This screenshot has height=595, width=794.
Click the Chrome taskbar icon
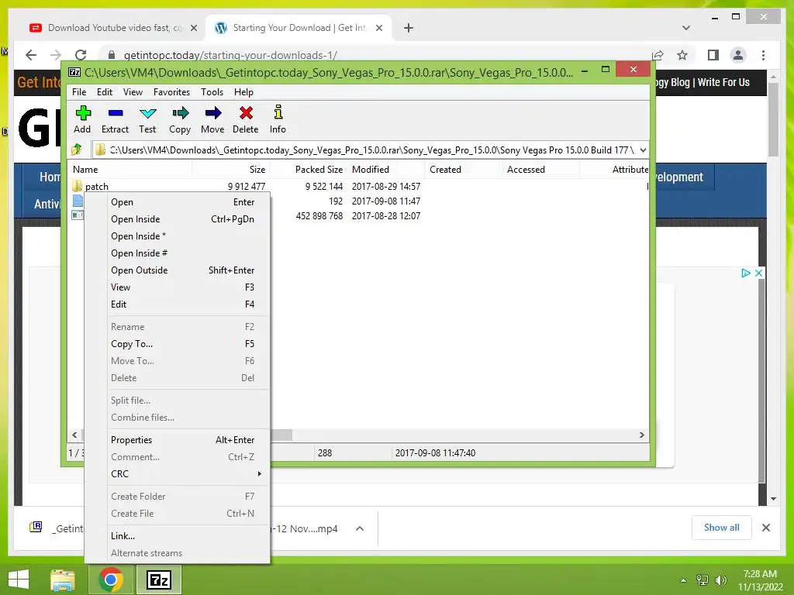coord(110,580)
